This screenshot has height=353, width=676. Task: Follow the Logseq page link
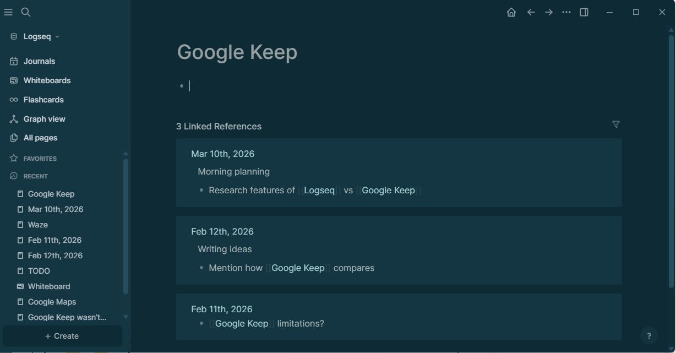coord(319,190)
